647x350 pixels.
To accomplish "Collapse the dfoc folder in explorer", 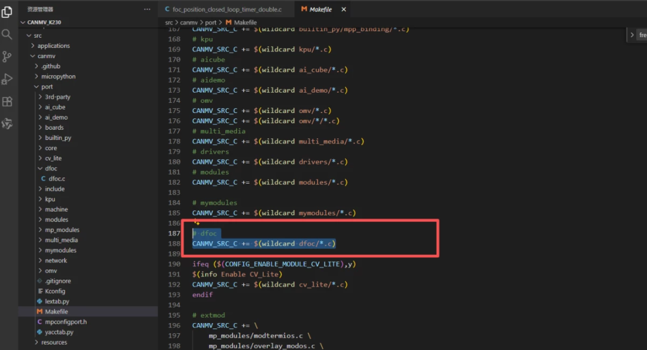I will tap(51, 168).
